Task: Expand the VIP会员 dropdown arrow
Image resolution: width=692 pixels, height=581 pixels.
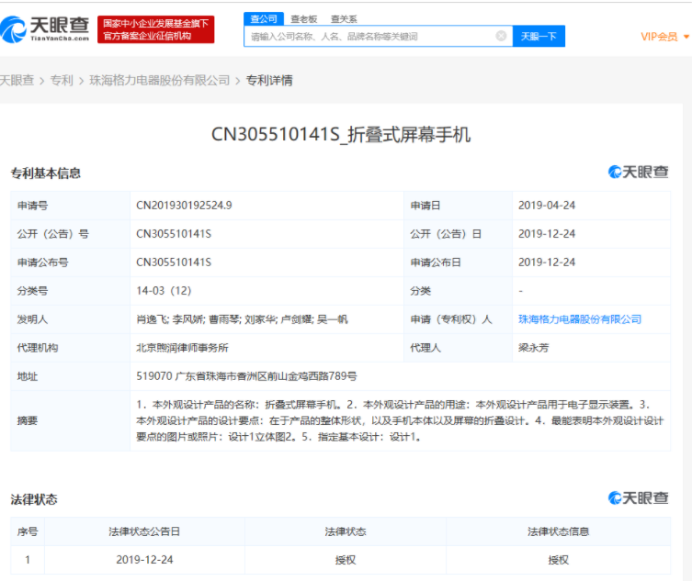Action: (x=686, y=37)
